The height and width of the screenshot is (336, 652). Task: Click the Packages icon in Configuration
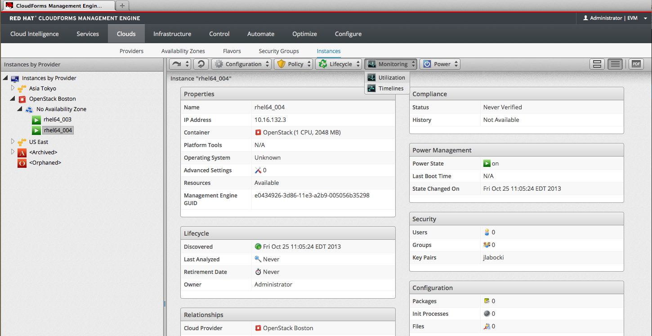[x=487, y=301]
